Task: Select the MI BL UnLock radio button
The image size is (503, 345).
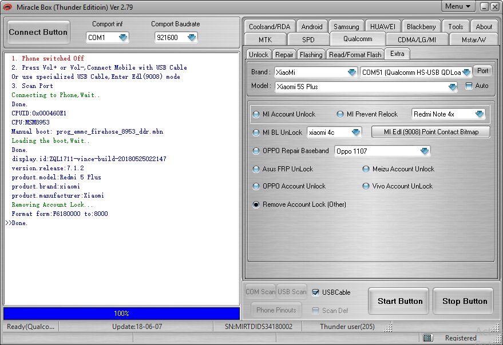Action: tap(256, 133)
